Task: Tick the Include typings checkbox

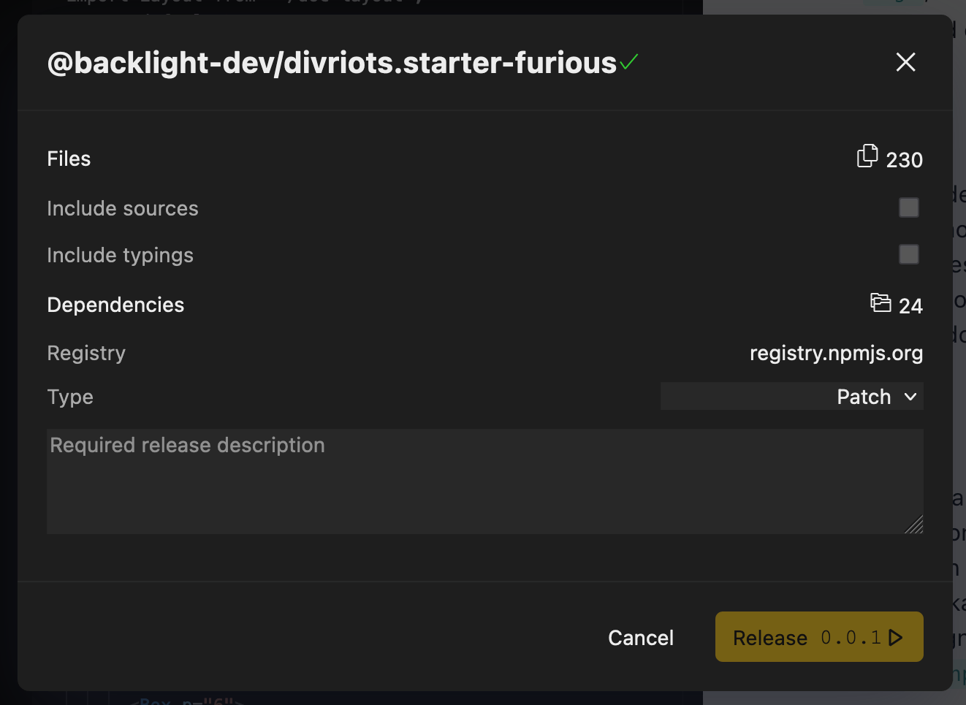Action: pos(908,255)
